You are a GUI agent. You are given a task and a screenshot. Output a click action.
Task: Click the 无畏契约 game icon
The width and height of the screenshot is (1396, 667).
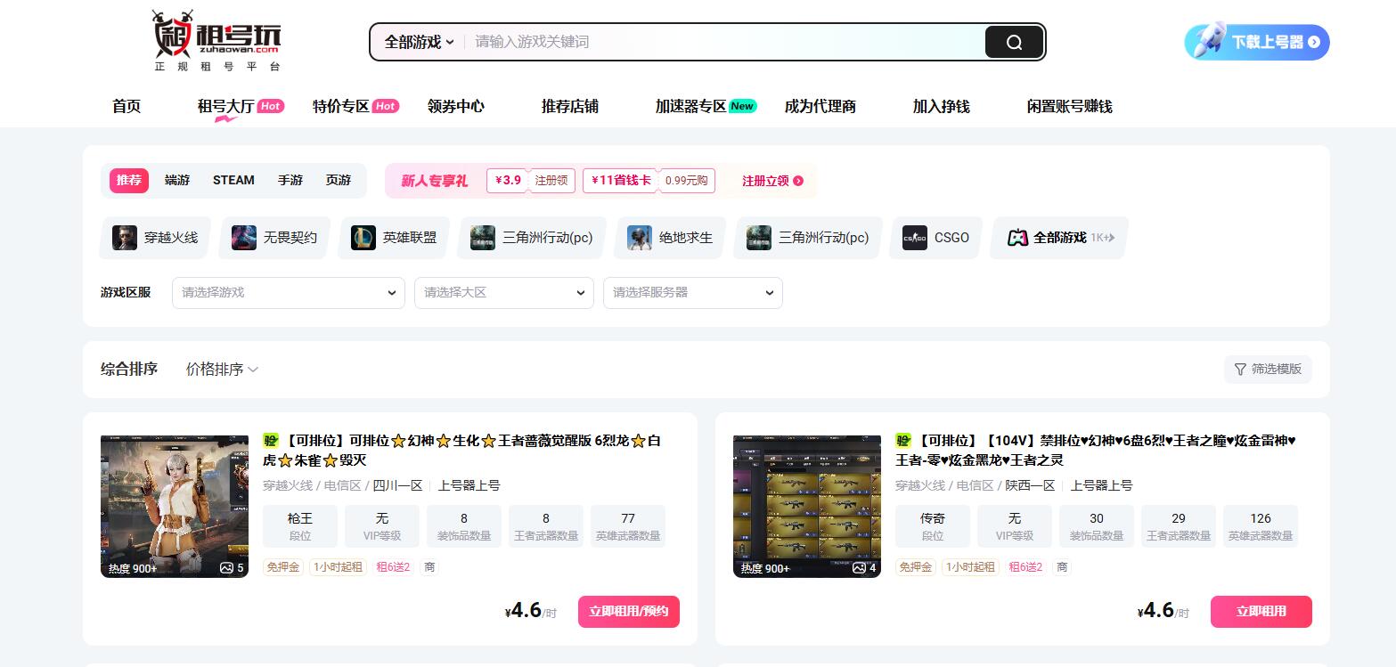tap(244, 238)
